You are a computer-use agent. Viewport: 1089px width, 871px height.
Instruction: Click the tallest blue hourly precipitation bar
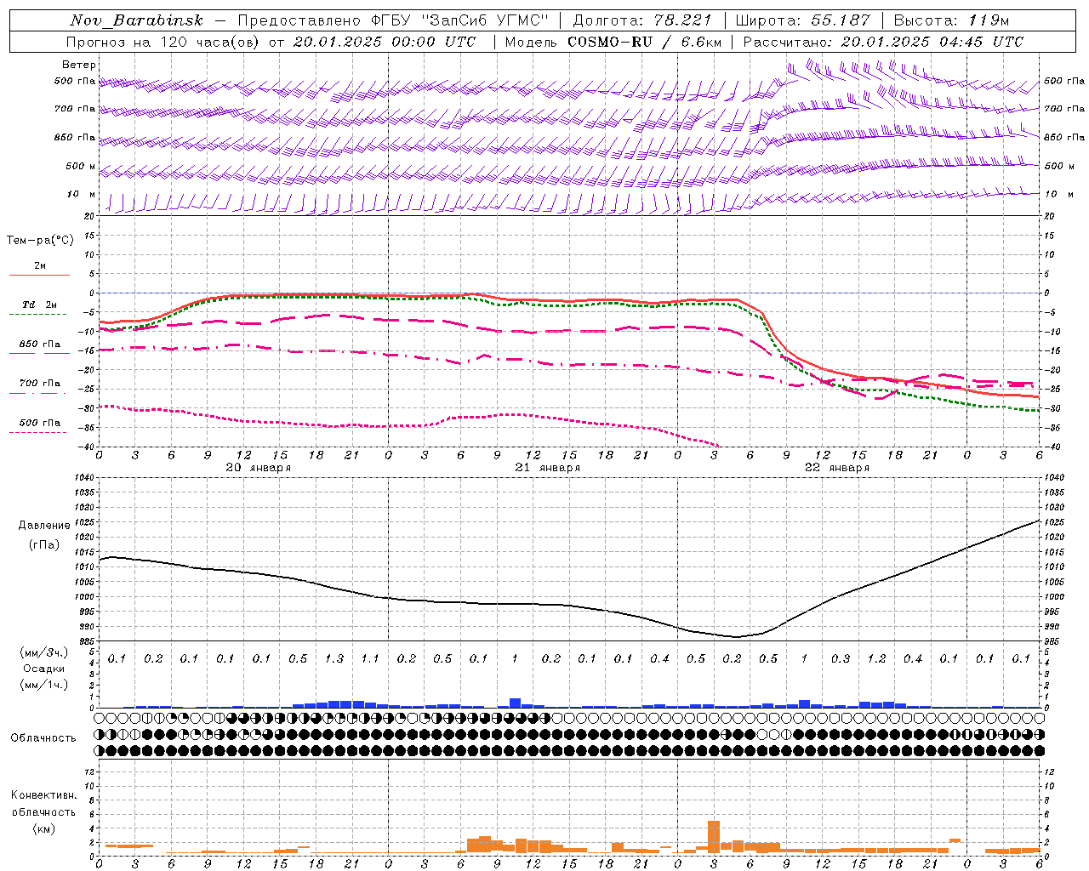pyautogui.click(x=515, y=703)
